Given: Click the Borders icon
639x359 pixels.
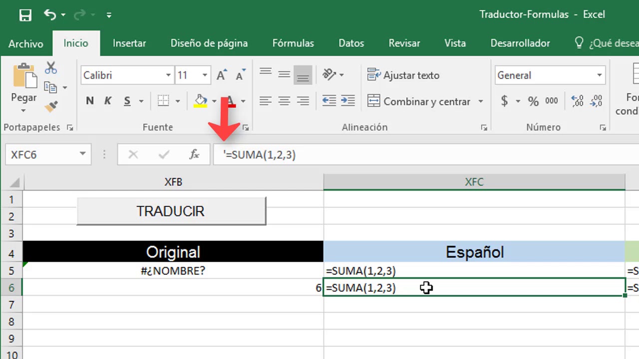Looking at the screenshot, I should click(x=163, y=101).
